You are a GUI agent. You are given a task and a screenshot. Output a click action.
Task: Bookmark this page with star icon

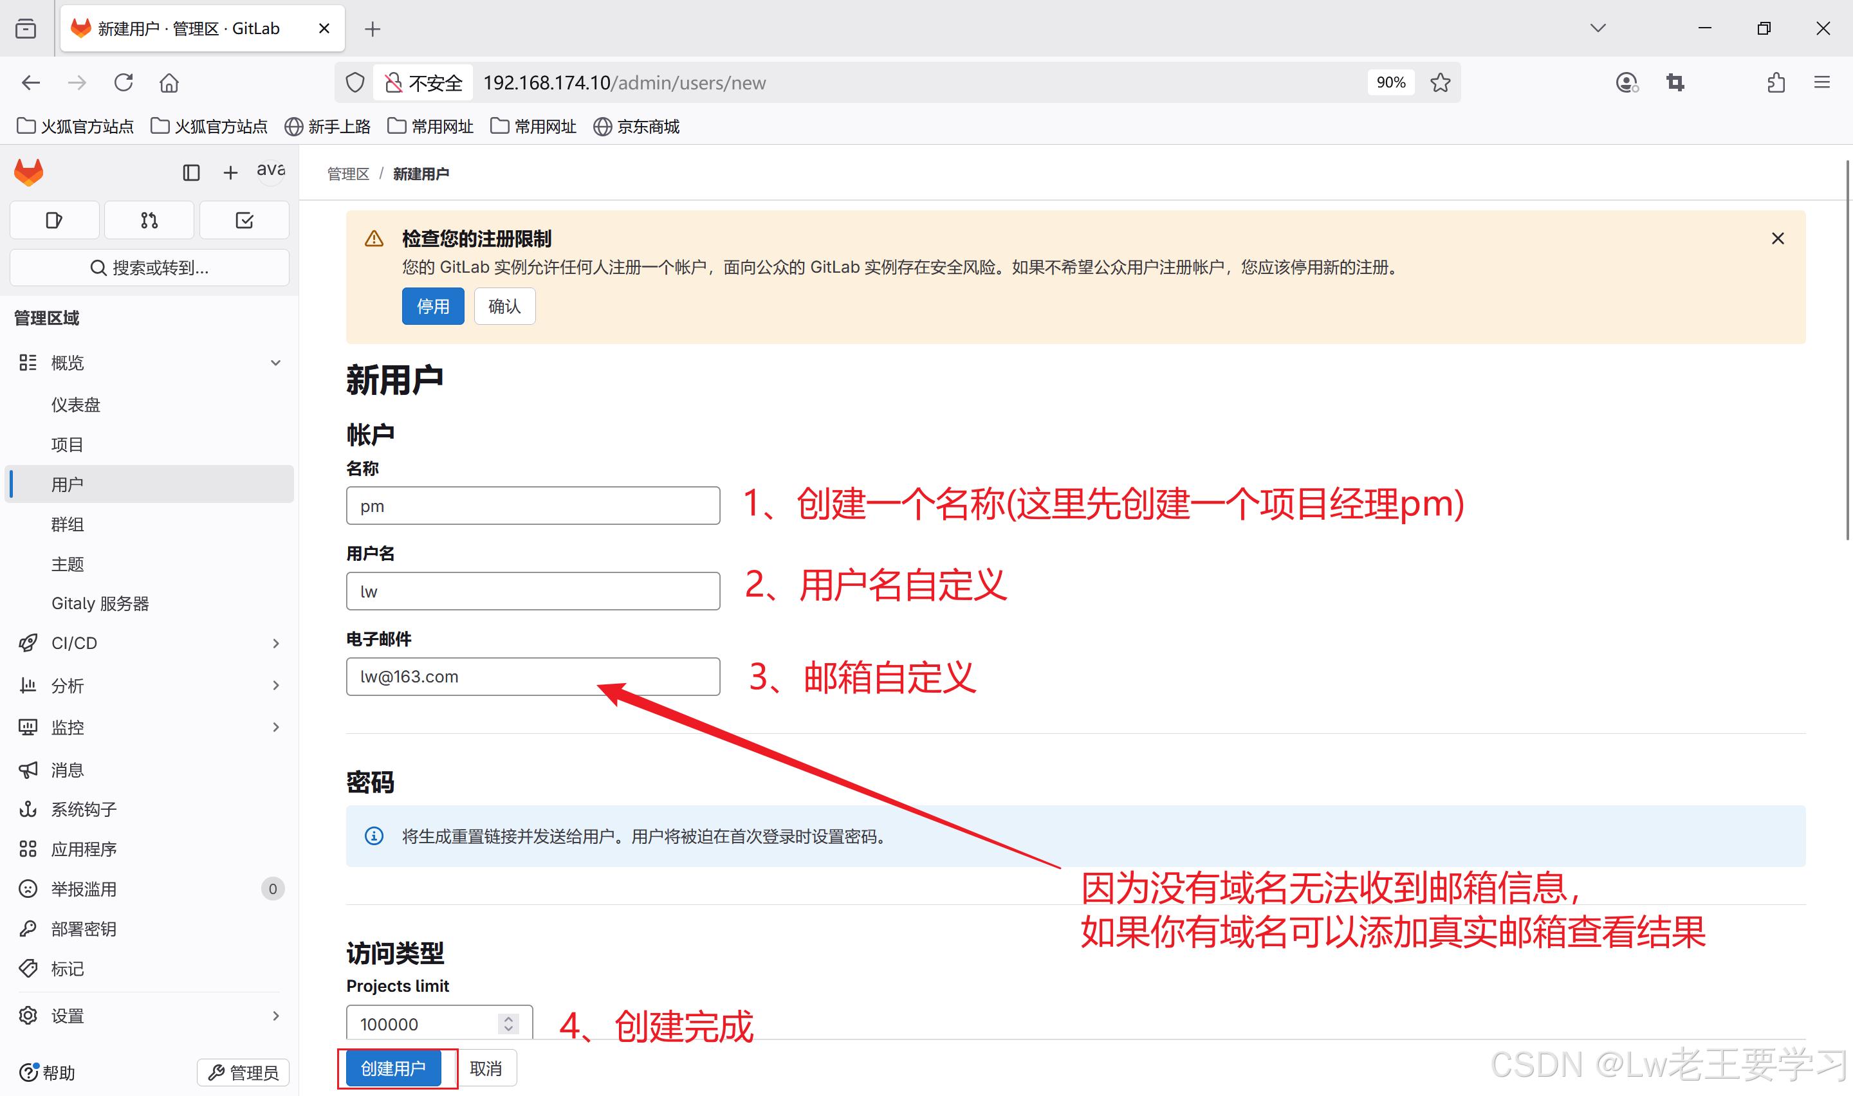click(x=1439, y=83)
